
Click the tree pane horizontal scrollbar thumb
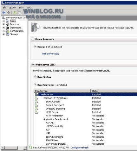[x=11, y=148]
